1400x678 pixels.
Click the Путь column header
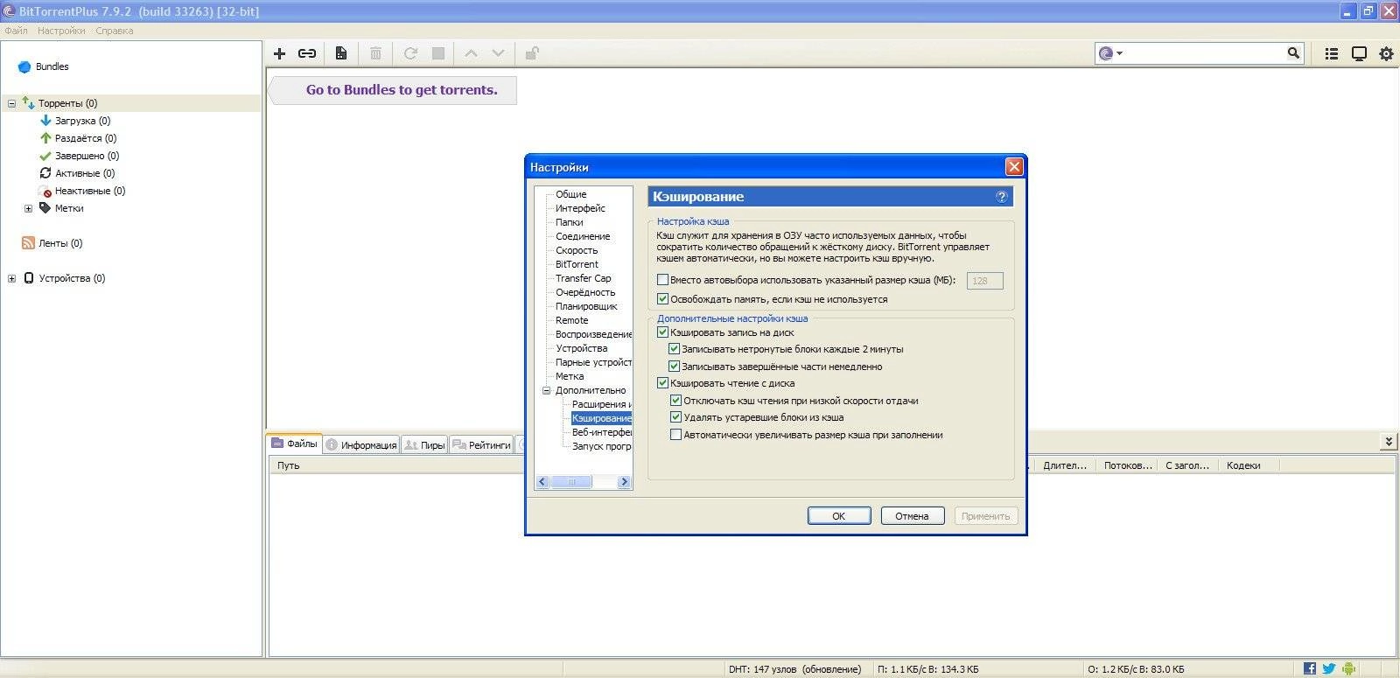pos(289,465)
